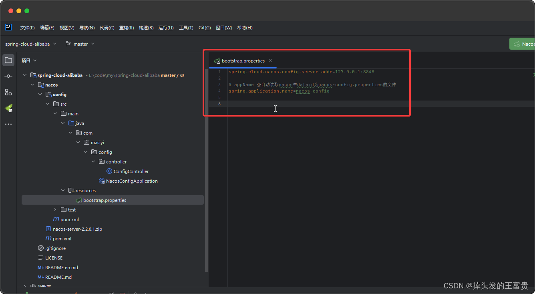Click the macOS green maximize button
Image resolution: width=535 pixels, height=294 pixels.
(x=27, y=11)
